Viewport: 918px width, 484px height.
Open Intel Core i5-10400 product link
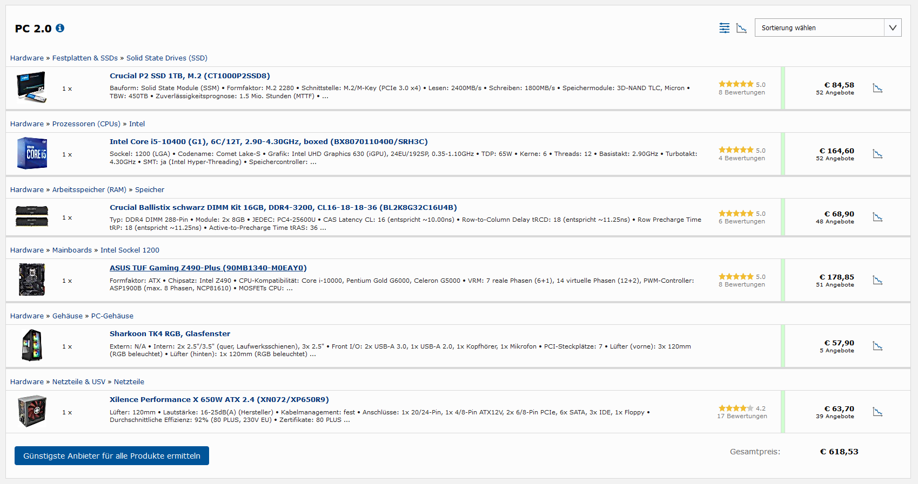[x=269, y=142]
